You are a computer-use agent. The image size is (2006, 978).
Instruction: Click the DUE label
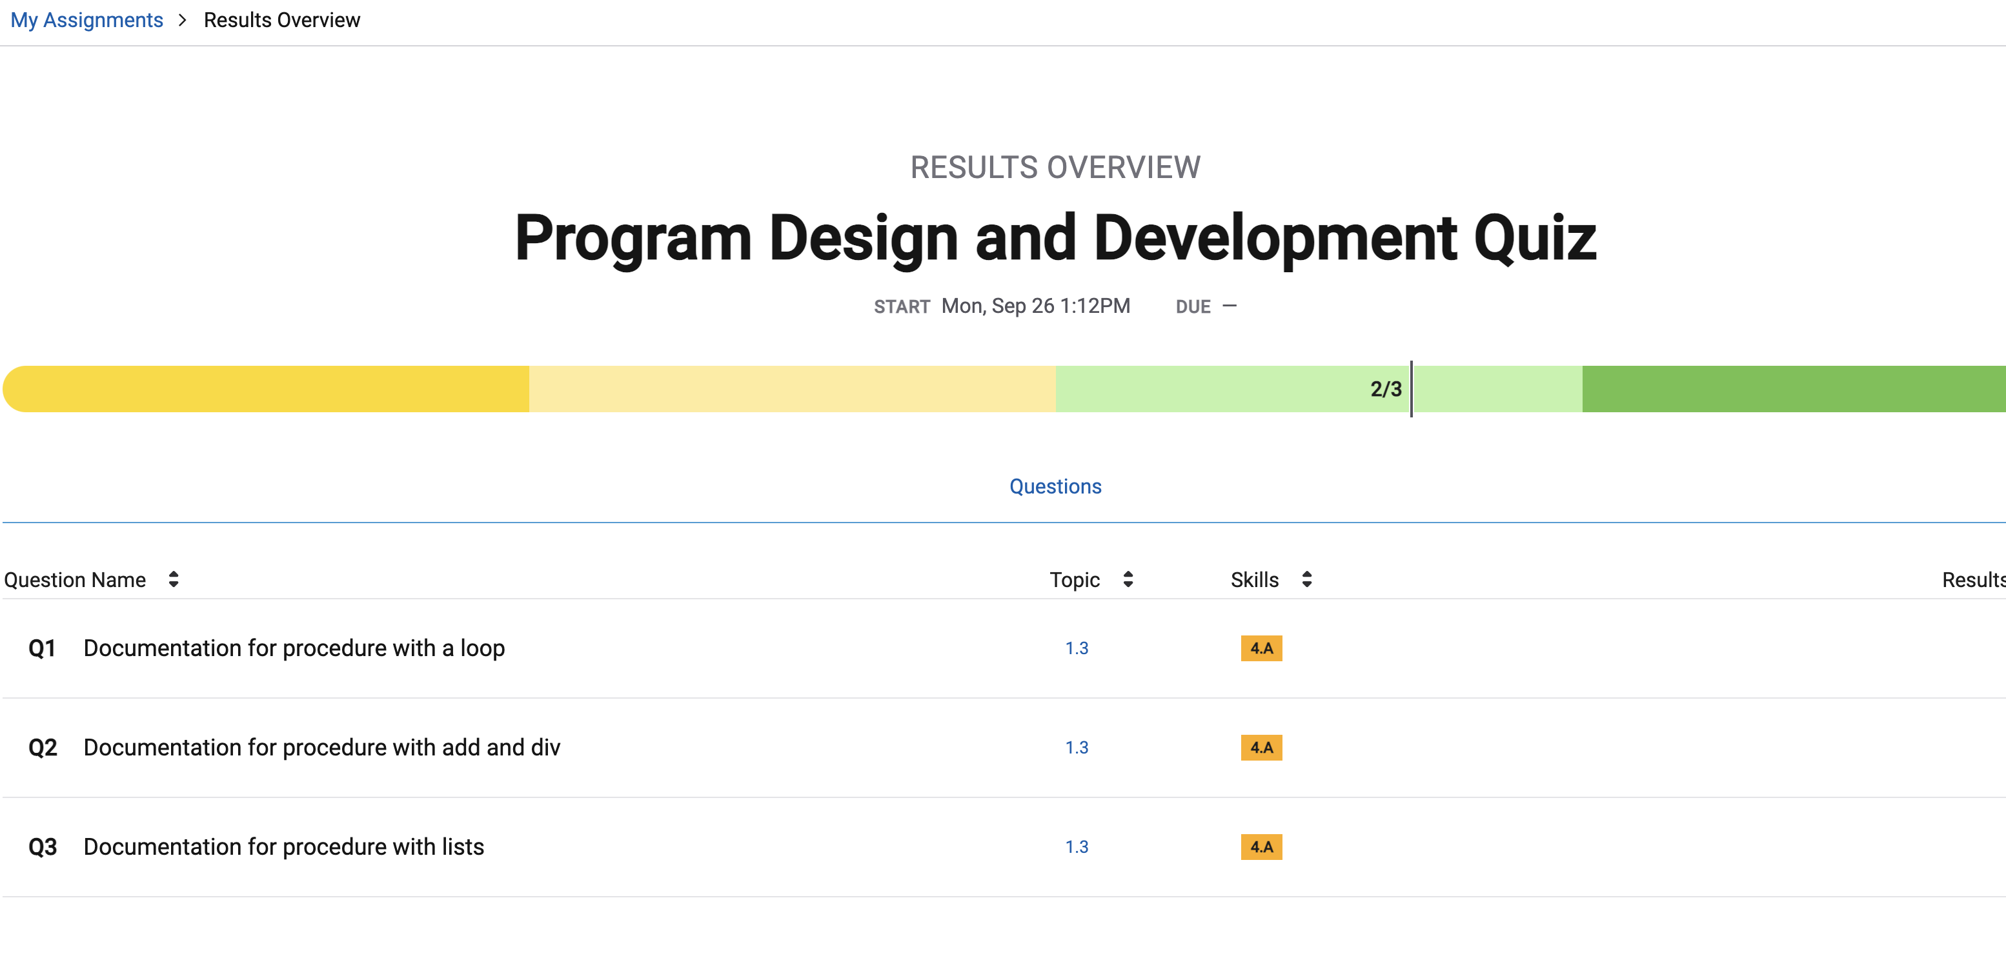(1193, 306)
